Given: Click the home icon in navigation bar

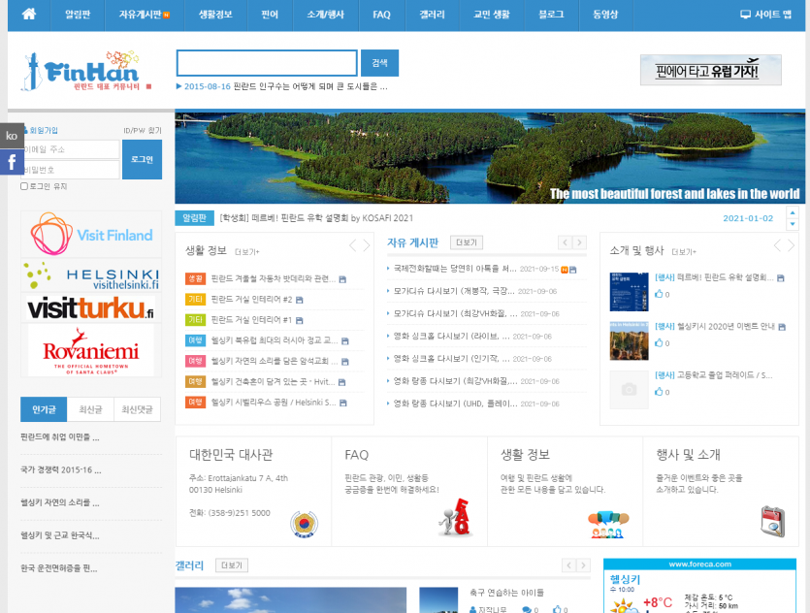Looking at the screenshot, I should click(29, 15).
